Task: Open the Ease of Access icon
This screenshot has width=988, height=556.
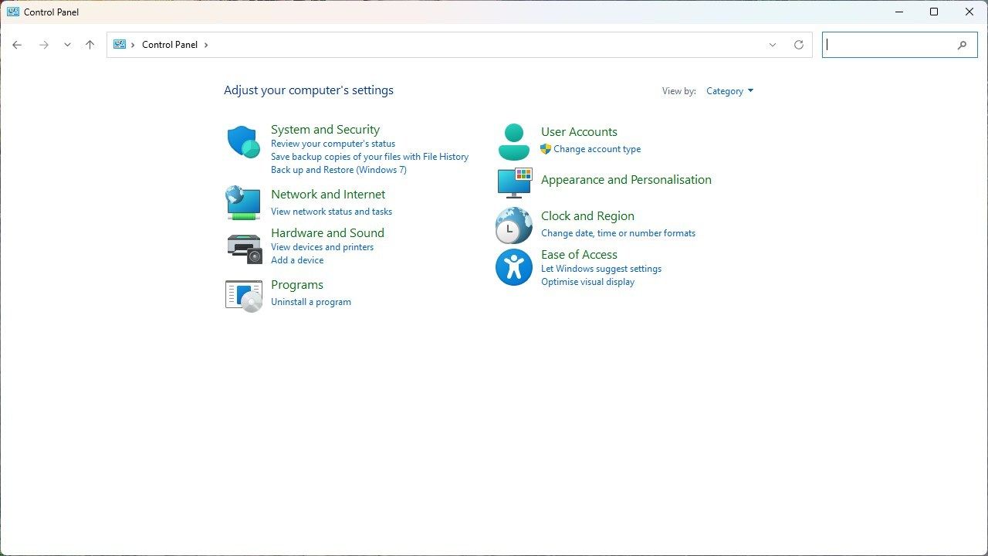Action: (x=514, y=267)
